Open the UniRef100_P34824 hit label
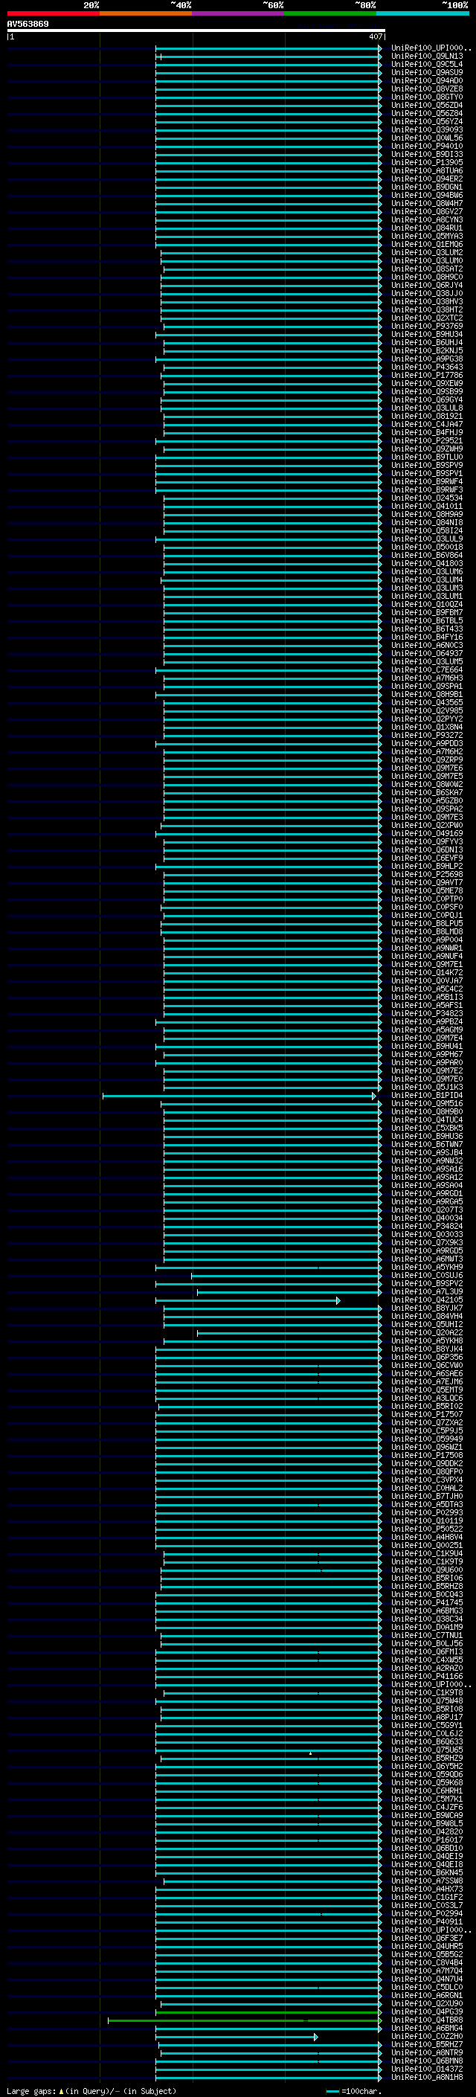Image resolution: width=476 pixels, height=2097 pixels. click(x=427, y=1226)
